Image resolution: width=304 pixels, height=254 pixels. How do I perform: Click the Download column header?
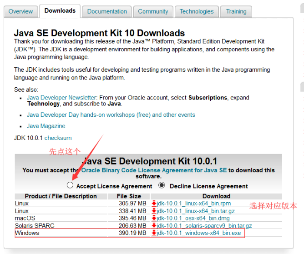[216, 196]
